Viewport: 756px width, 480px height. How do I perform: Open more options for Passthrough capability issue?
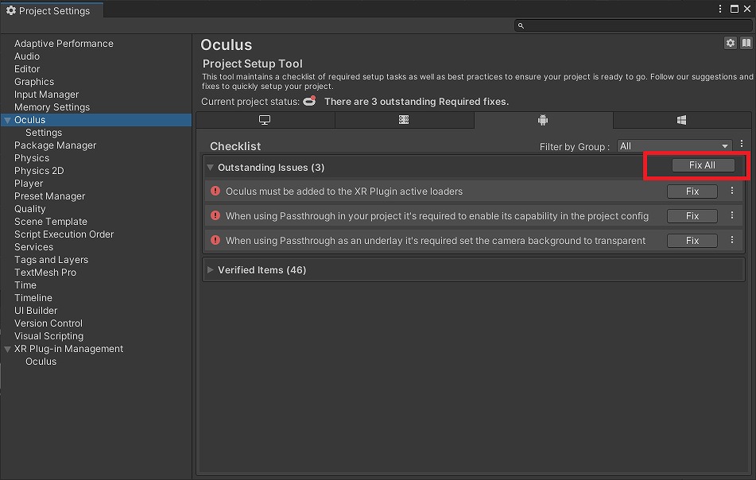point(732,215)
